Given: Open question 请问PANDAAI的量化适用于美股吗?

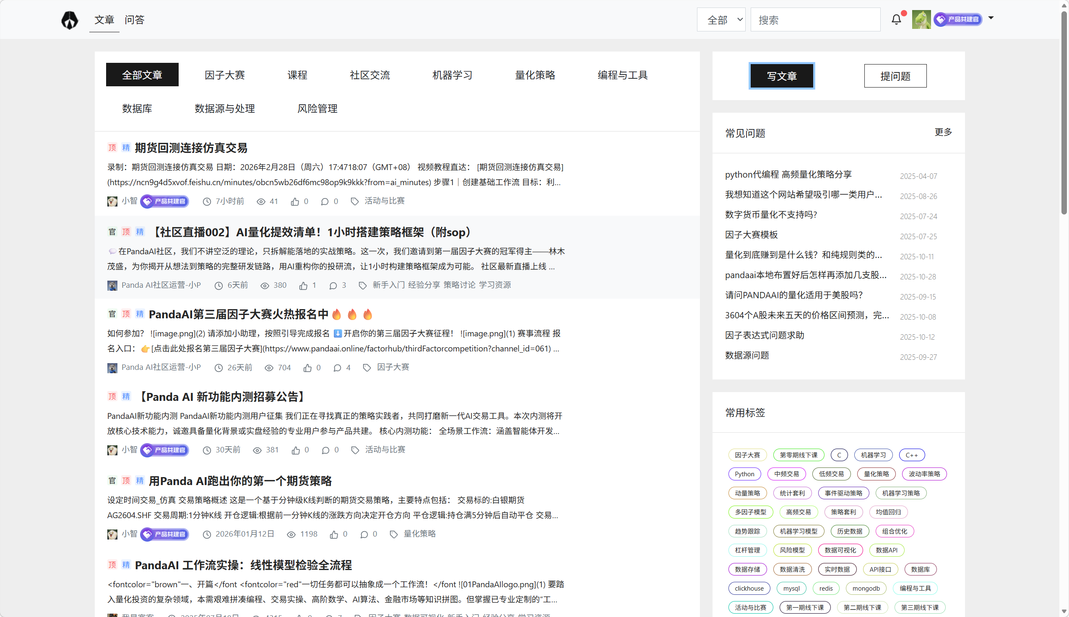Looking at the screenshot, I should tap(794, 295).
